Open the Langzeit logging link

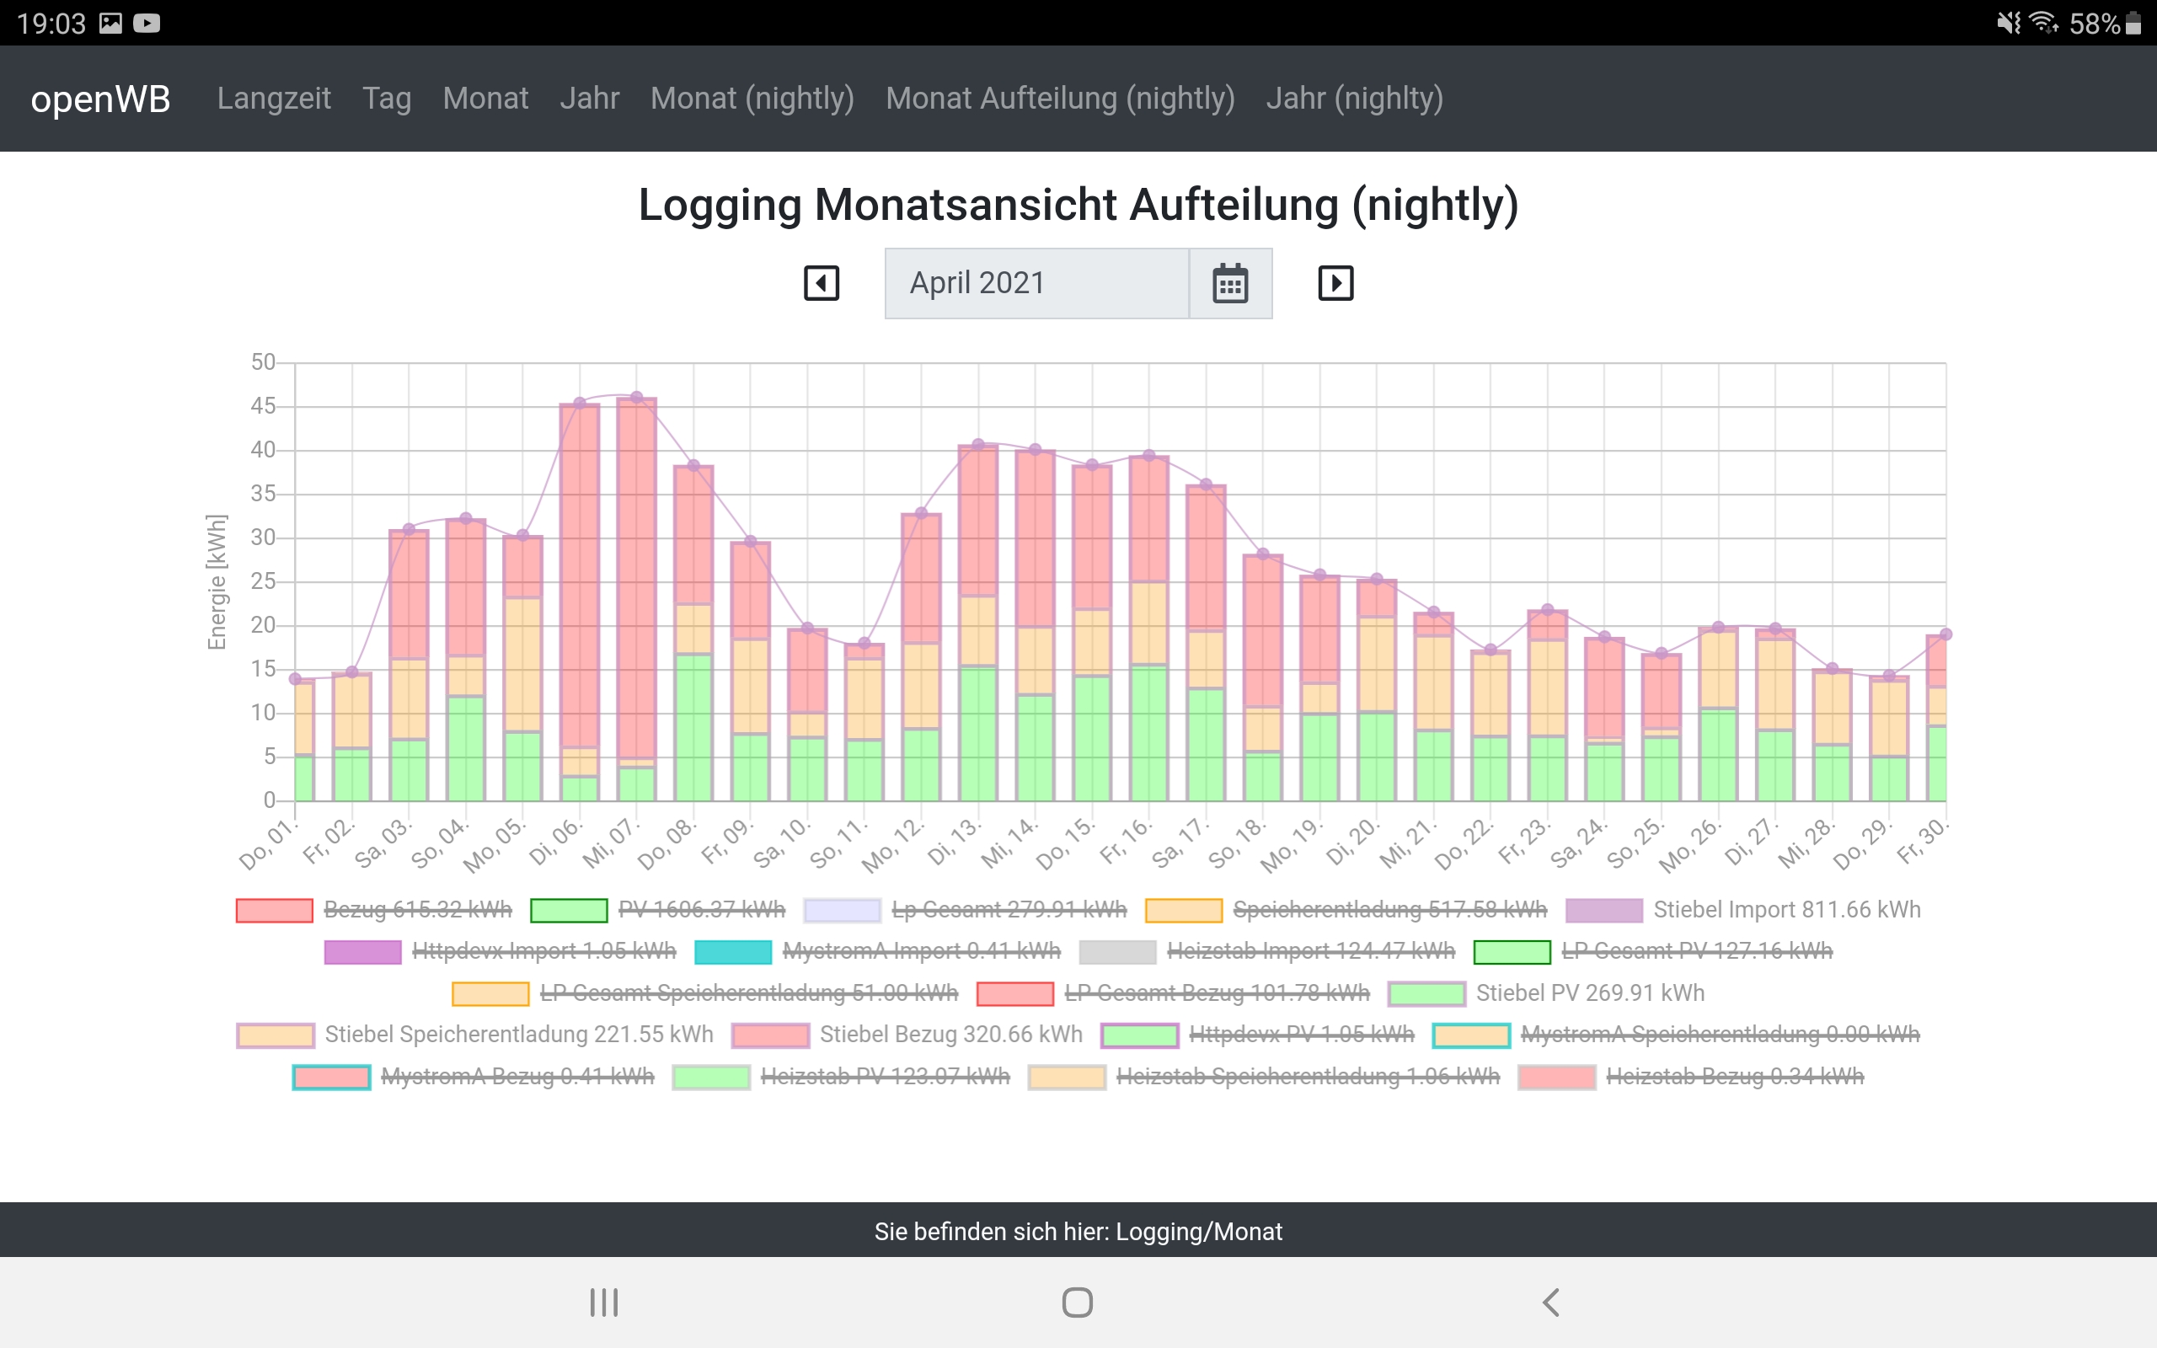274,98
